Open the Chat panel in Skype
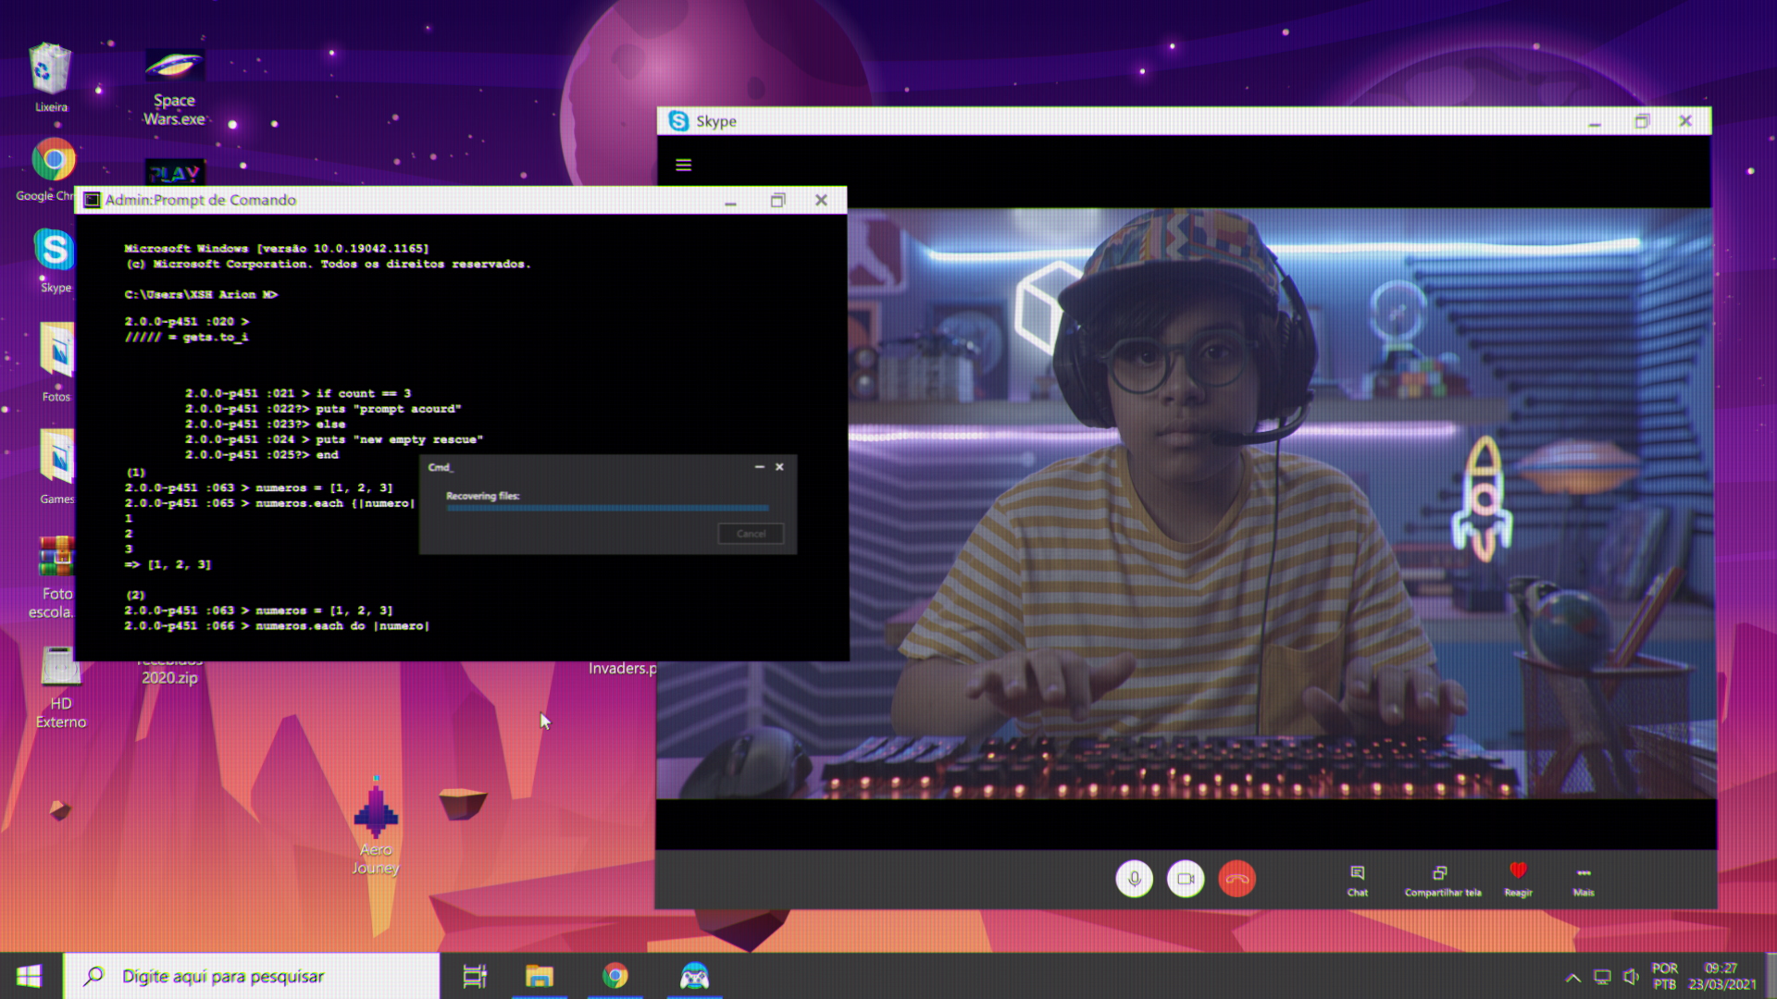This screenshot has width=1777, height=999. click(1357, 881)
